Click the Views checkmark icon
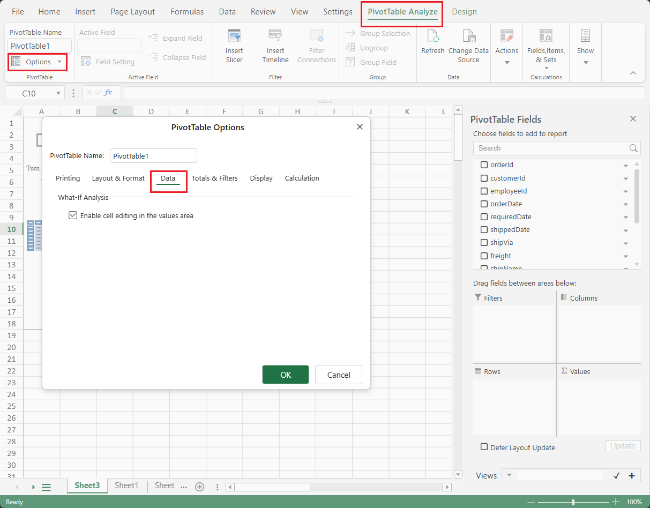This screenshot has height=508, width=650. pyautogui.click(x=617, y=475)
